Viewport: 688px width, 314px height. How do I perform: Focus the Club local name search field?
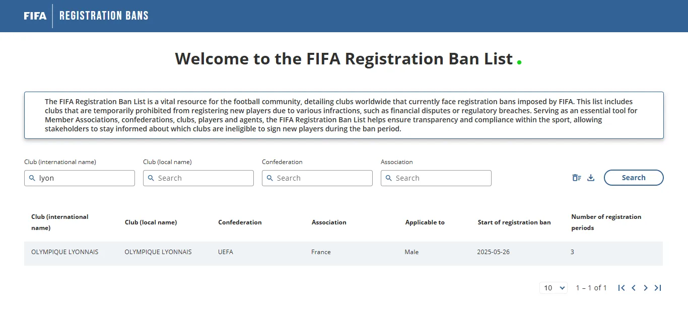pos(198,178)
